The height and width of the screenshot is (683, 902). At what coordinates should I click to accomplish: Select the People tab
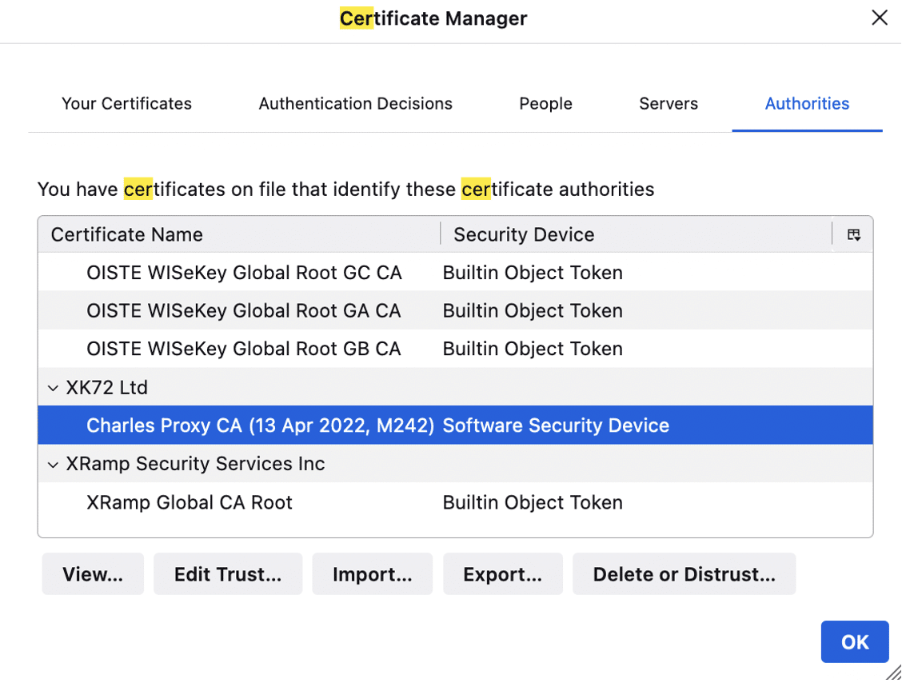click(545, 103)
